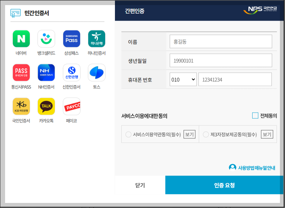Click the user manual person icon
The image size is (285, 208).
click(233, 167)
